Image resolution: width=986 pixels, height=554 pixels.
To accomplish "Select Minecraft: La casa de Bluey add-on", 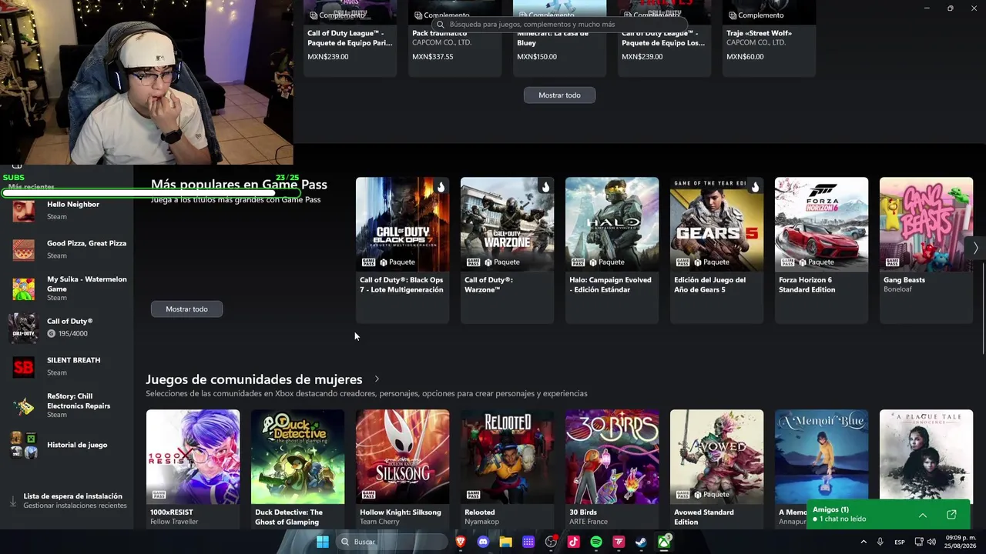I will click(559, 38).
